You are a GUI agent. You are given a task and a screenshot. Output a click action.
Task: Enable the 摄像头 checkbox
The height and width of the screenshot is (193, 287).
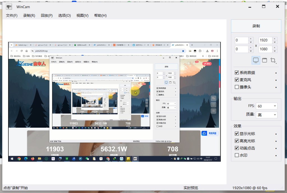pos(237,87)
